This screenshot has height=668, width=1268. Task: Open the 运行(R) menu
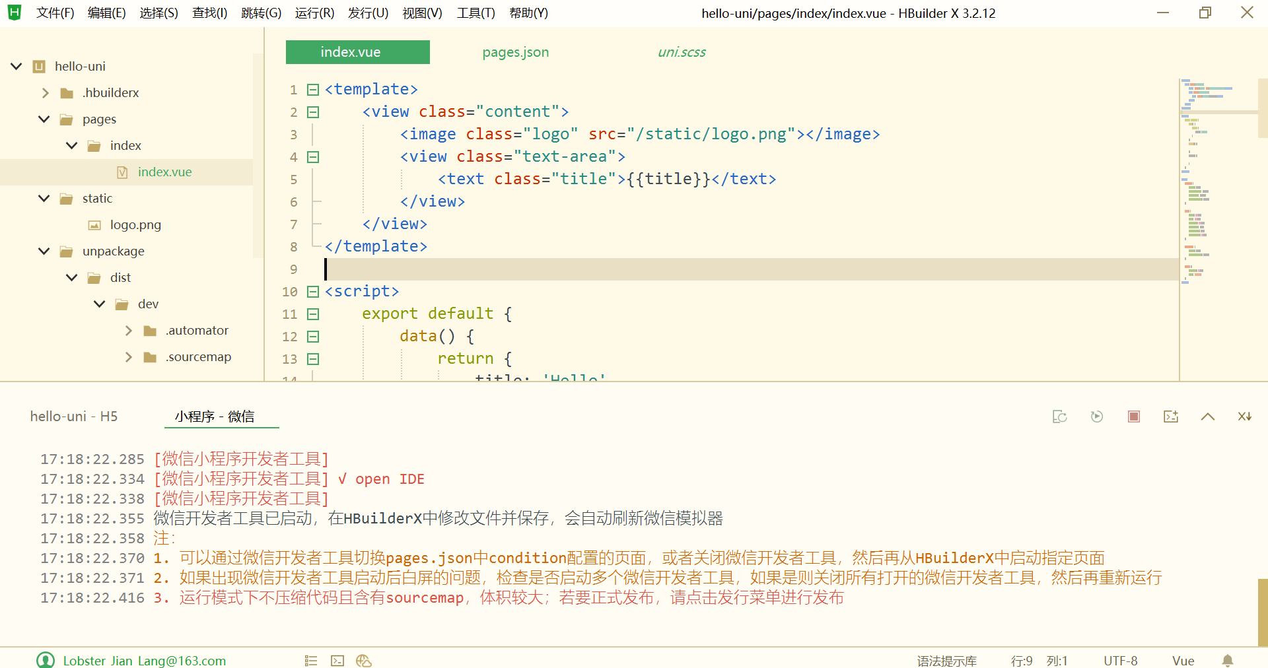314,13
